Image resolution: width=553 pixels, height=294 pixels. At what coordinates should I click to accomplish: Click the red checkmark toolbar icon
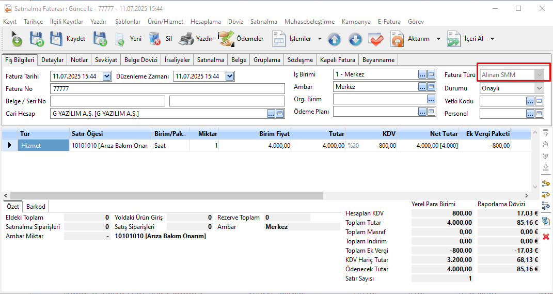pos(375,39)
